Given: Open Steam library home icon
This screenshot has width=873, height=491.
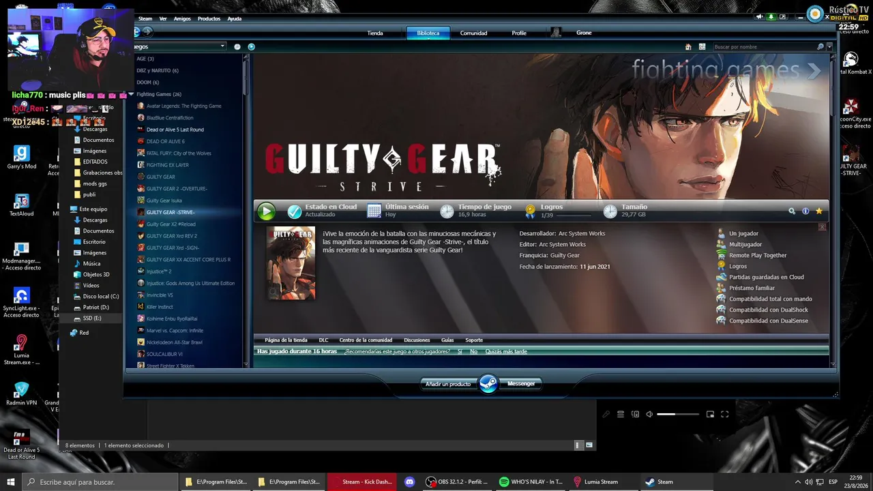Looking at the screenshot, I should click(x=688, y=47).
